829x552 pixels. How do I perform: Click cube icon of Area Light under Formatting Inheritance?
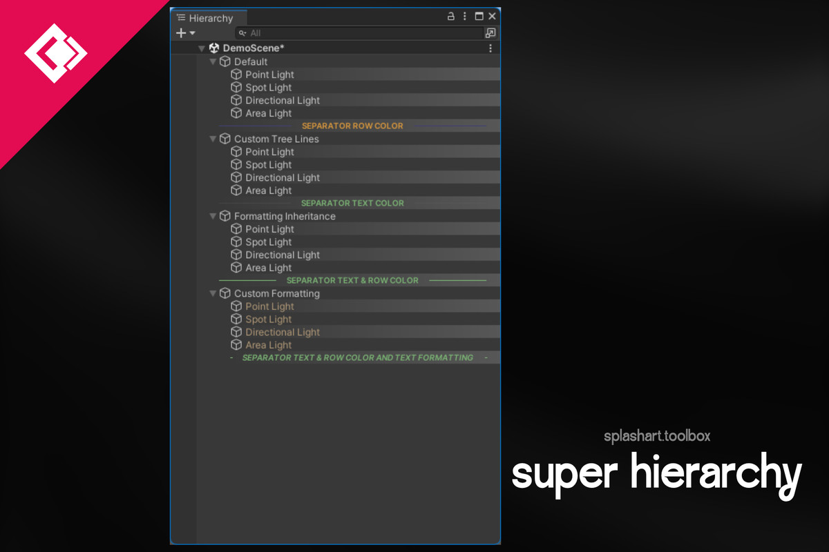coord(236,268)
